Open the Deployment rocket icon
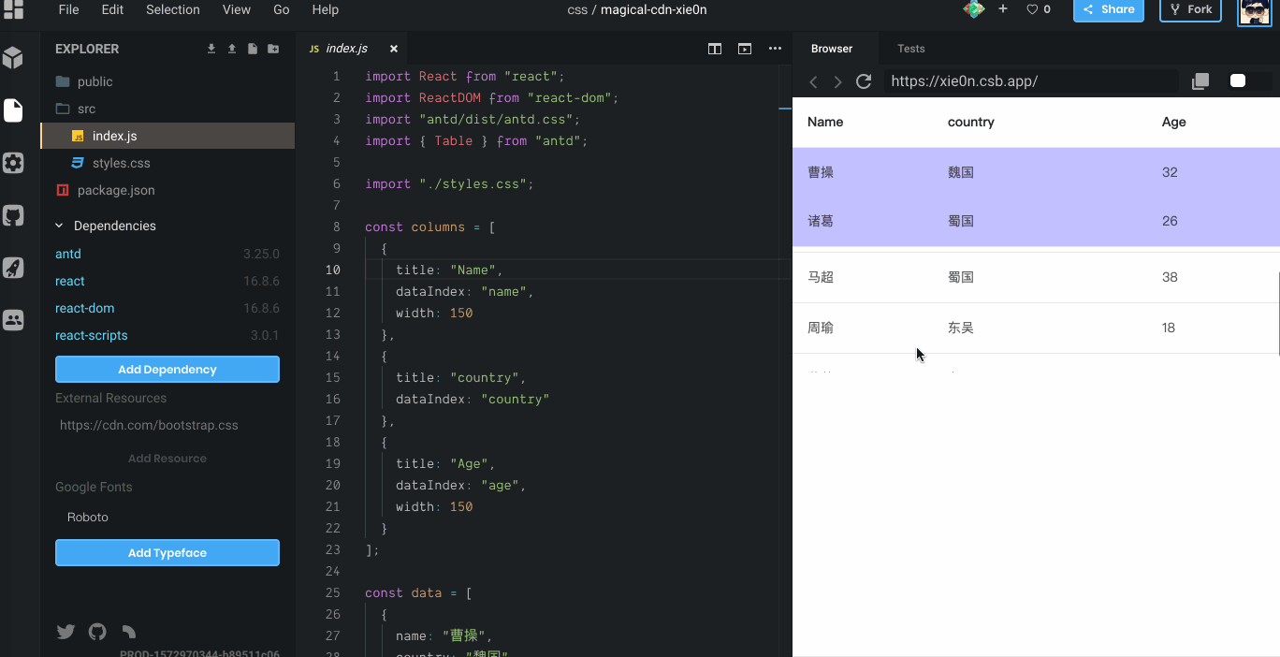1280x657 pixels. tap(13, 268)
